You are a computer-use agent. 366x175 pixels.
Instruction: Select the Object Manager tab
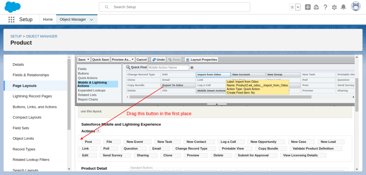(x=73, y=19)
